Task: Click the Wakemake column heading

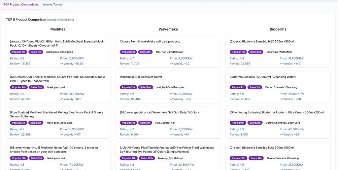Action: 168,29
